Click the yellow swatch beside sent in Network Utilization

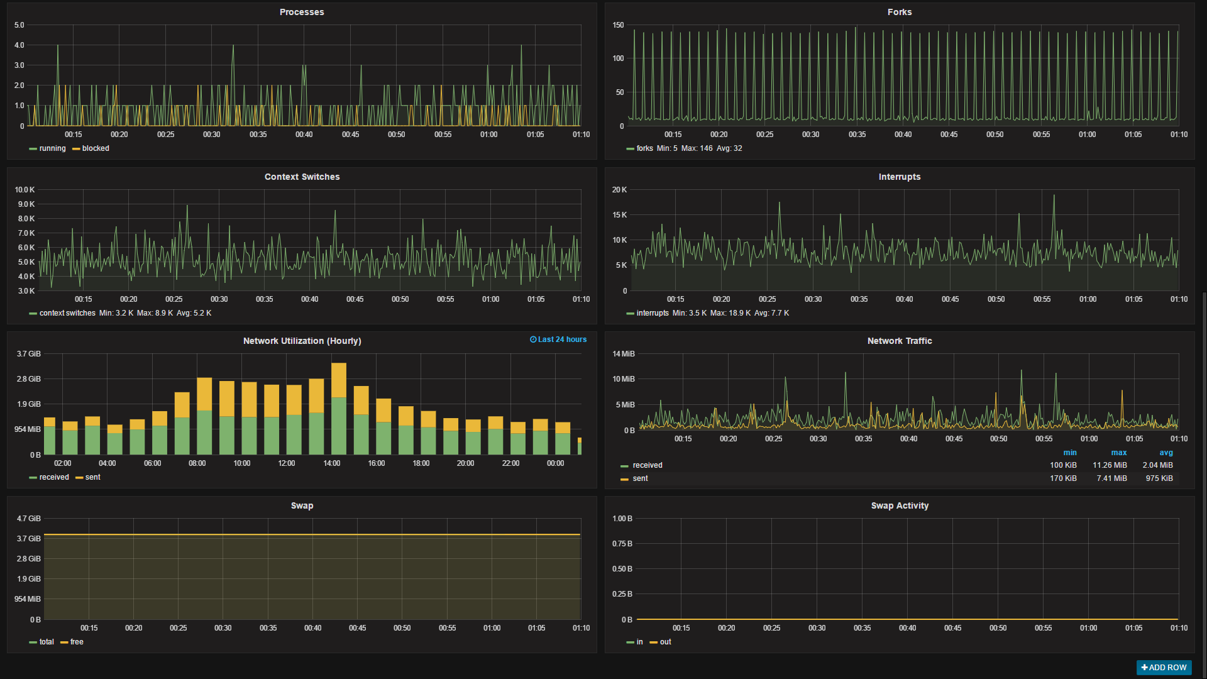point(79,478)
